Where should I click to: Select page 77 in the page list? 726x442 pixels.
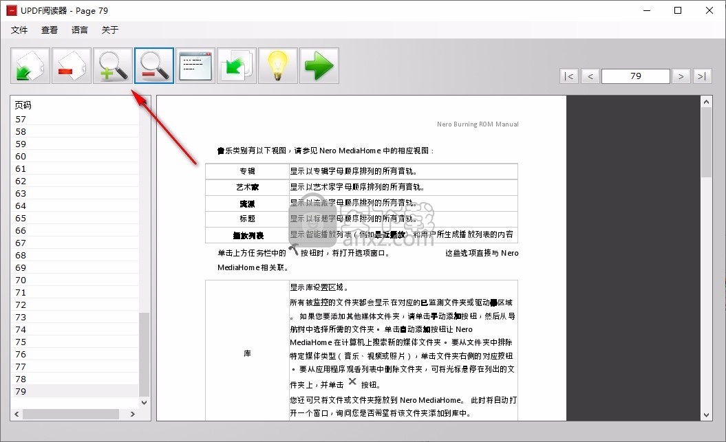[x=74, y=366]
